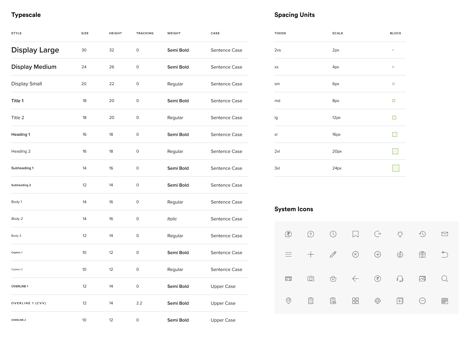
Task: Click the 'Subheading 2' style name
Action: point(21,185)
